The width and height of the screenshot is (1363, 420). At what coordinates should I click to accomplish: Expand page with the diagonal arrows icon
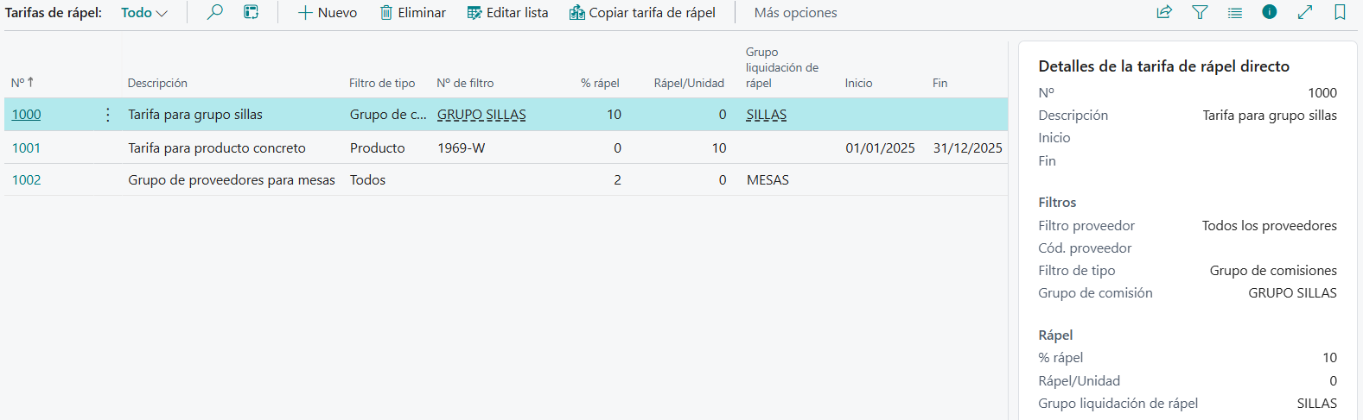1305,12
